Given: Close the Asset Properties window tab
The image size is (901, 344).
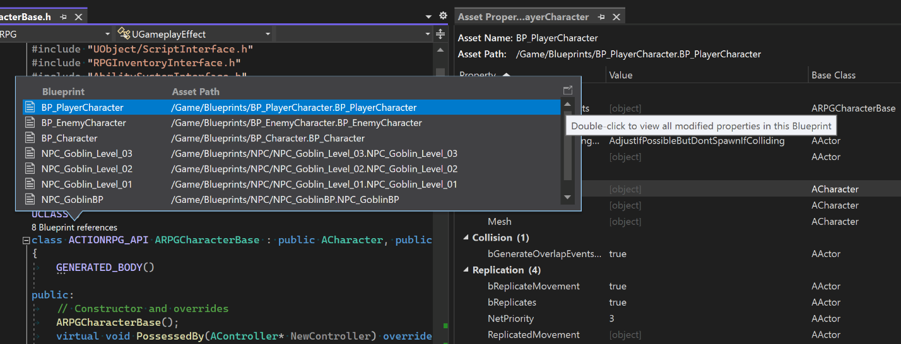Looking at the screenshot, I should point(616,17).
